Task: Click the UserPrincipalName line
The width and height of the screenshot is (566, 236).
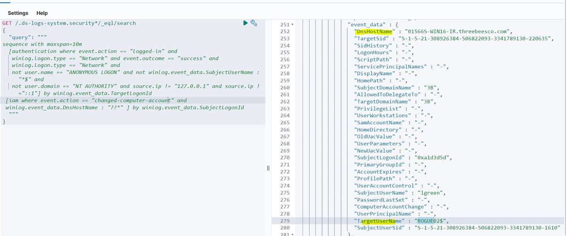Action: [x=394, y=213]
